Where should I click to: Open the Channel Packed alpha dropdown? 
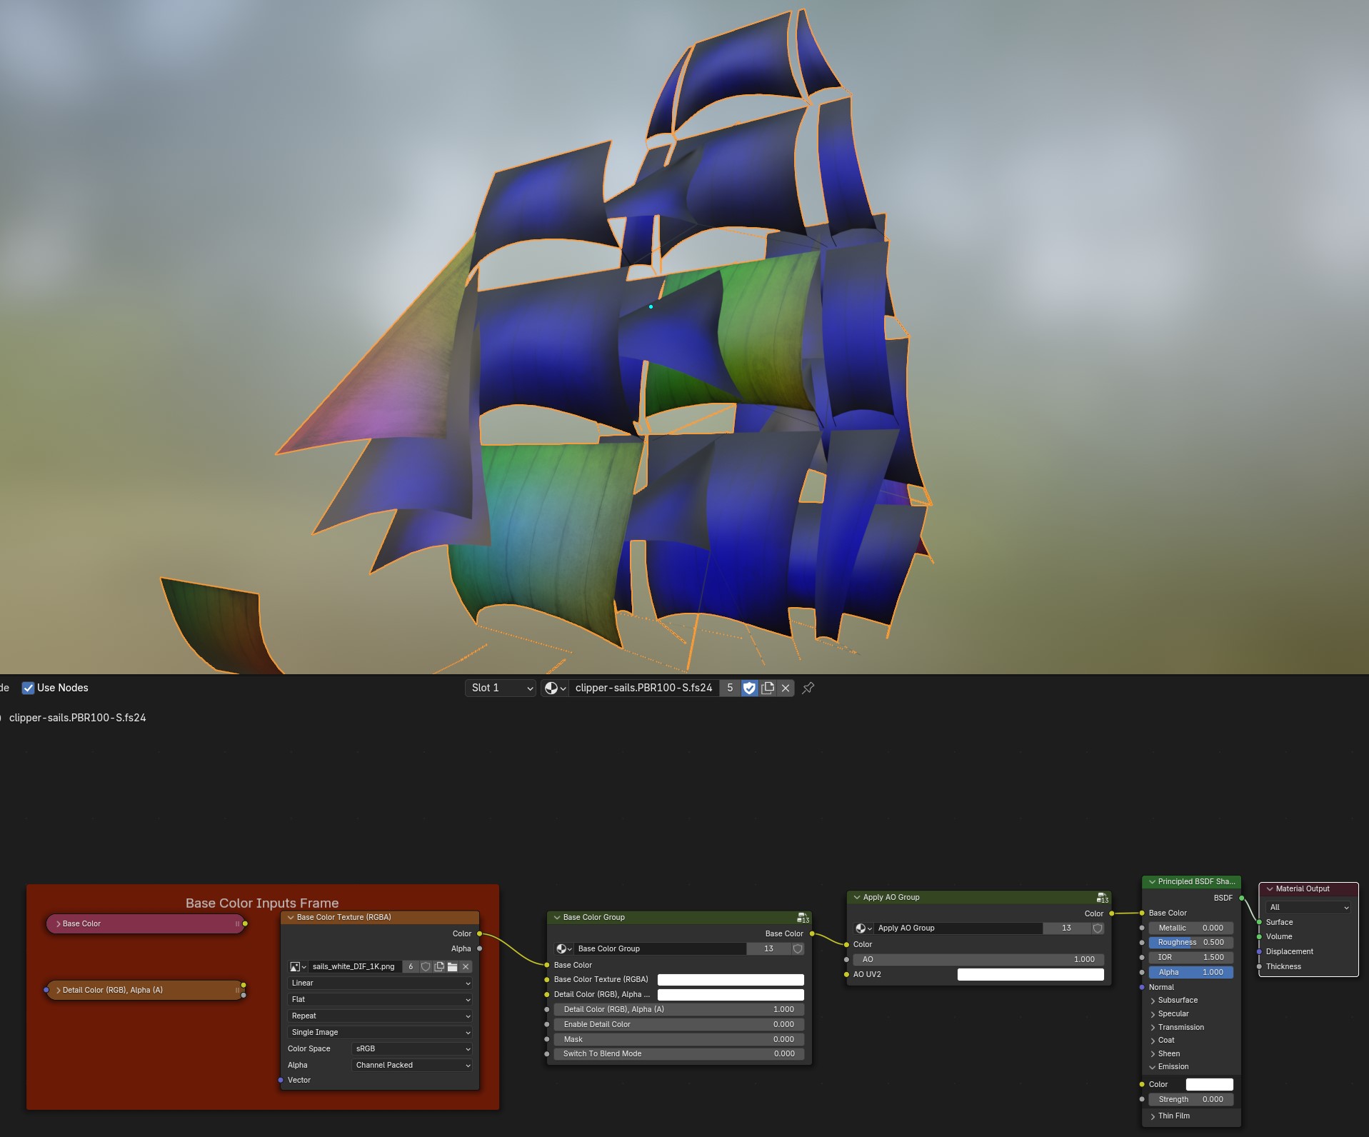pos(412,1065)
